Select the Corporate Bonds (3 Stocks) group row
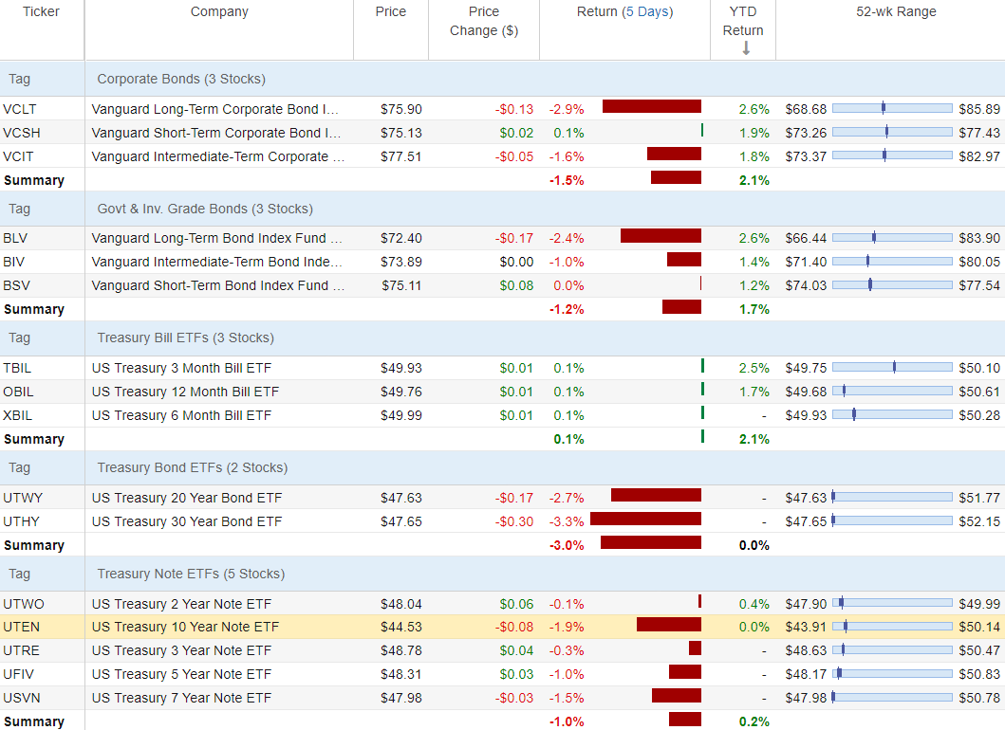 tap(503, 79)
